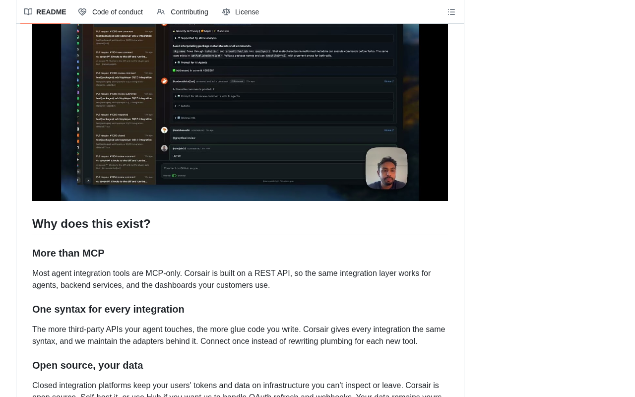Viewport: 635px width, 397px height.
Task: Click the "Open source, your data" heading
Action: pos(88,365)
